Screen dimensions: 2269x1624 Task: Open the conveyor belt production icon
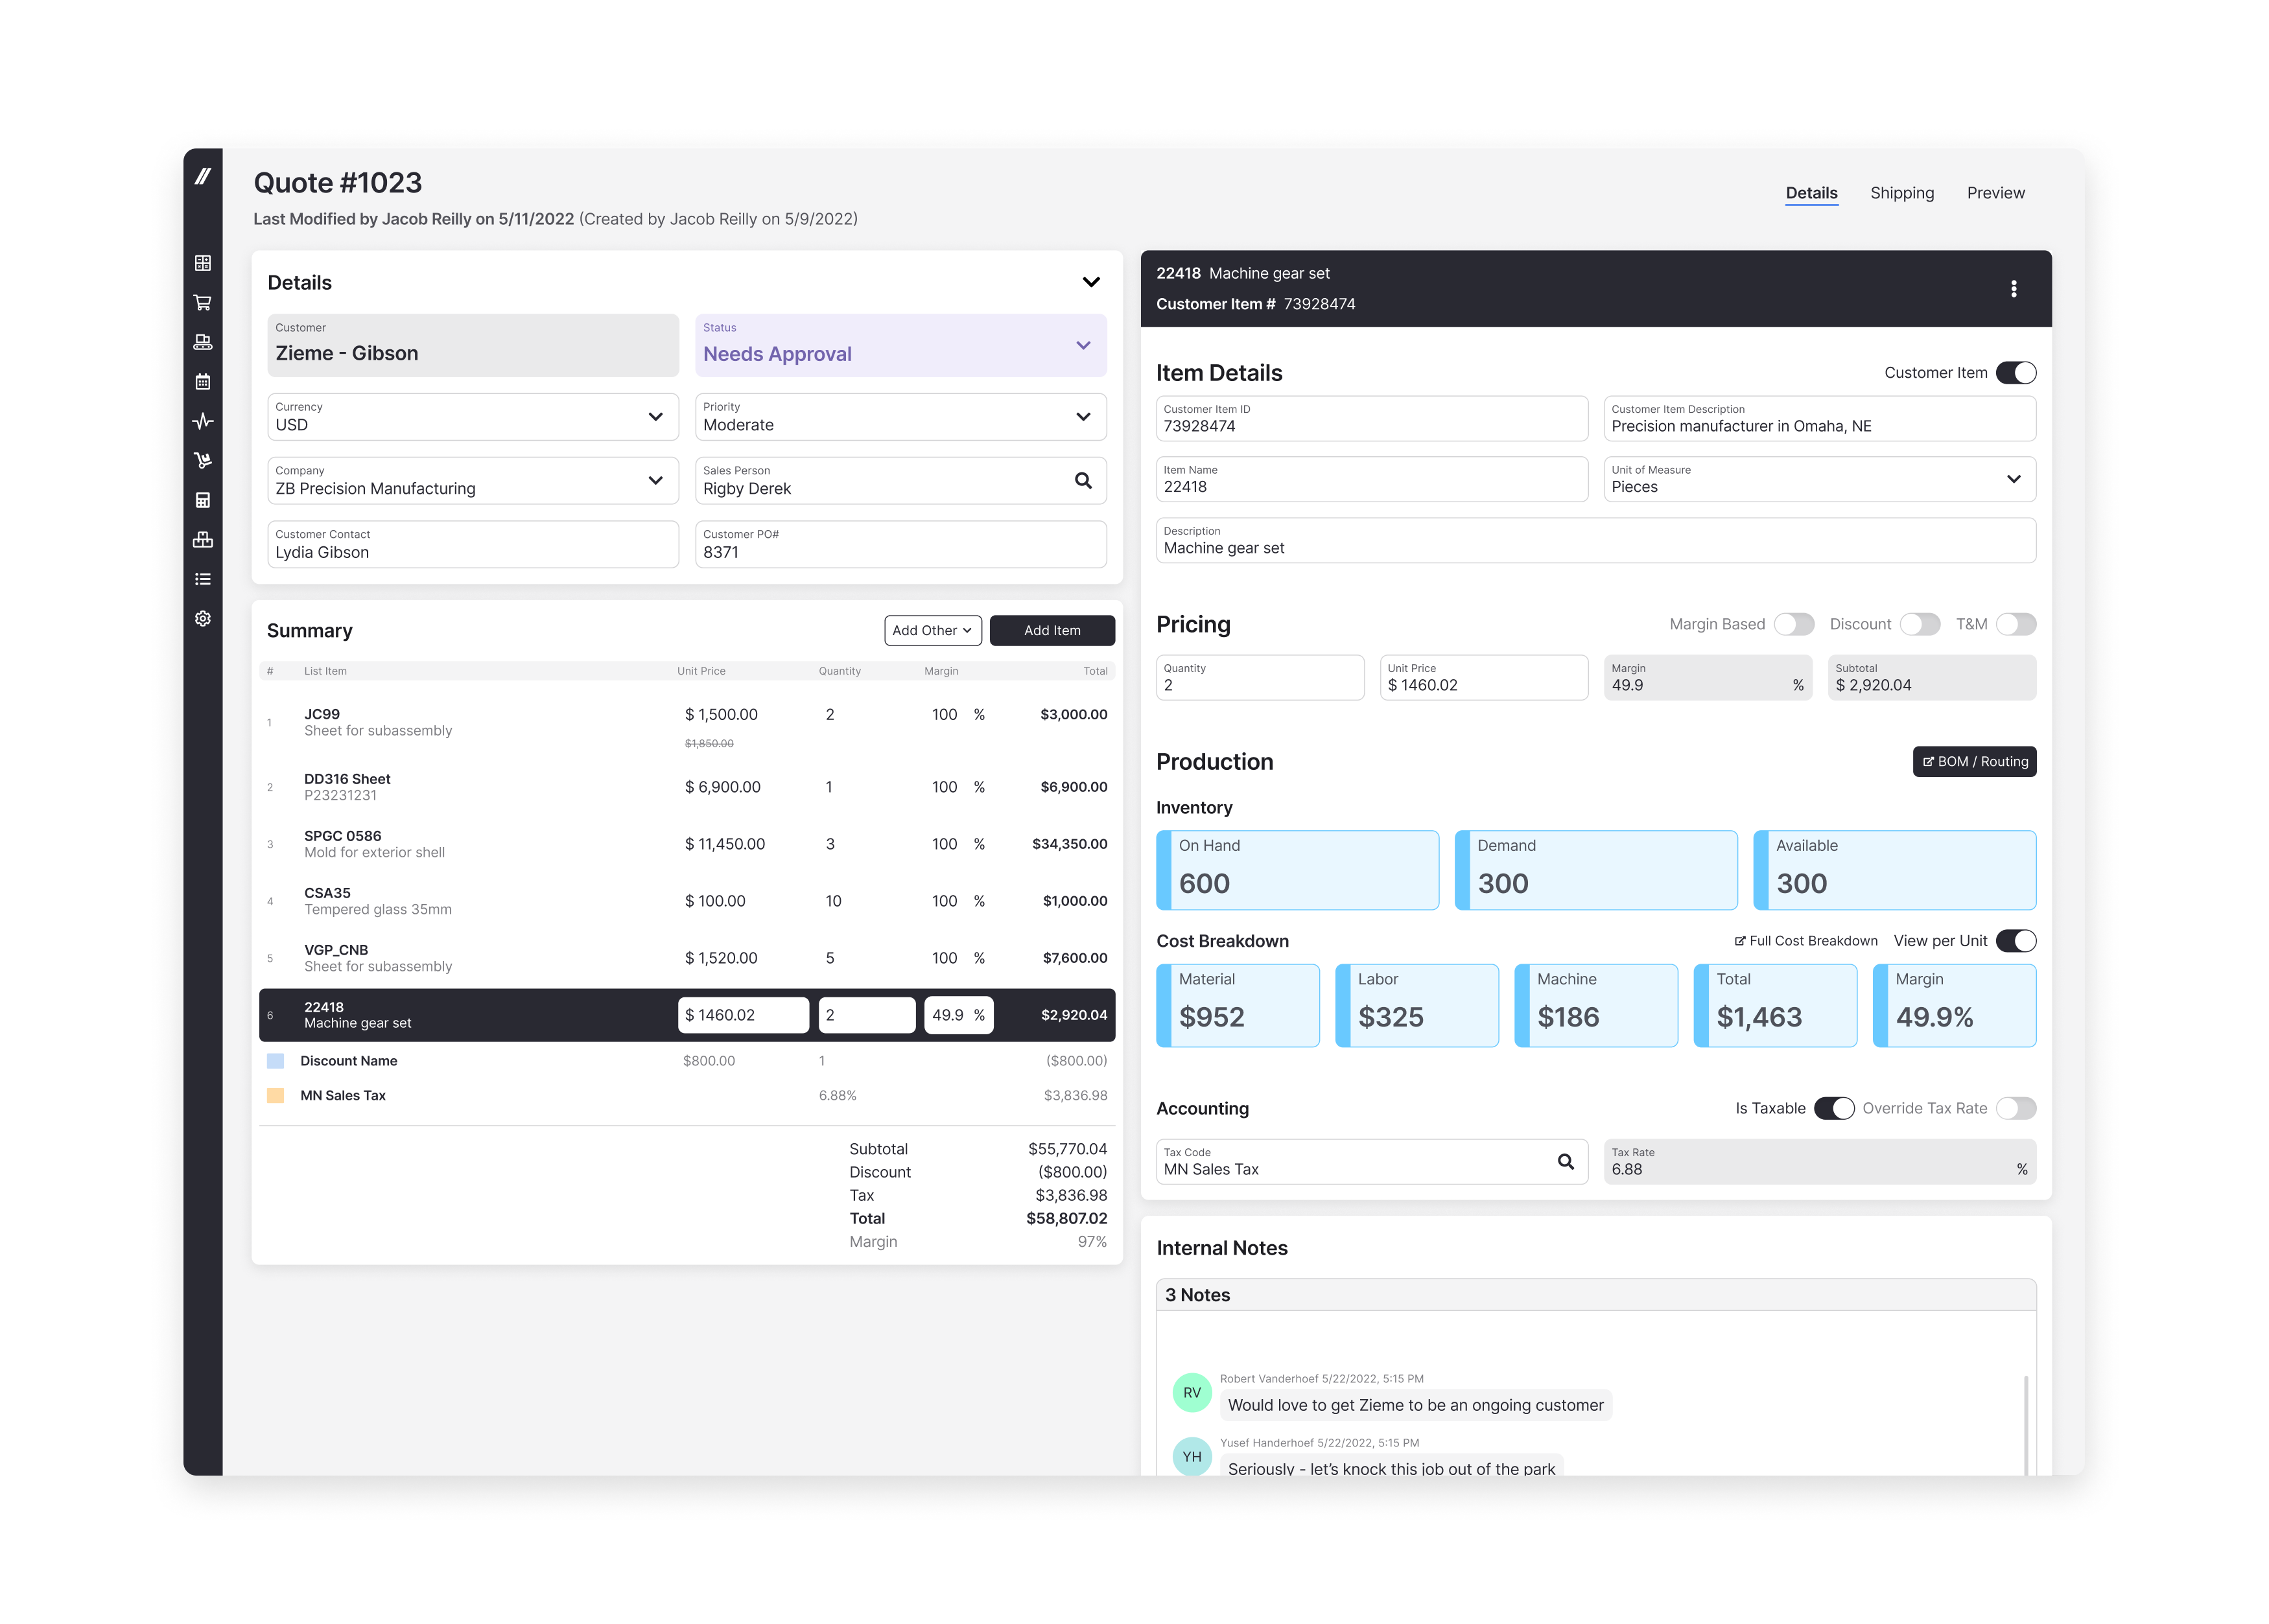(203, 342)
